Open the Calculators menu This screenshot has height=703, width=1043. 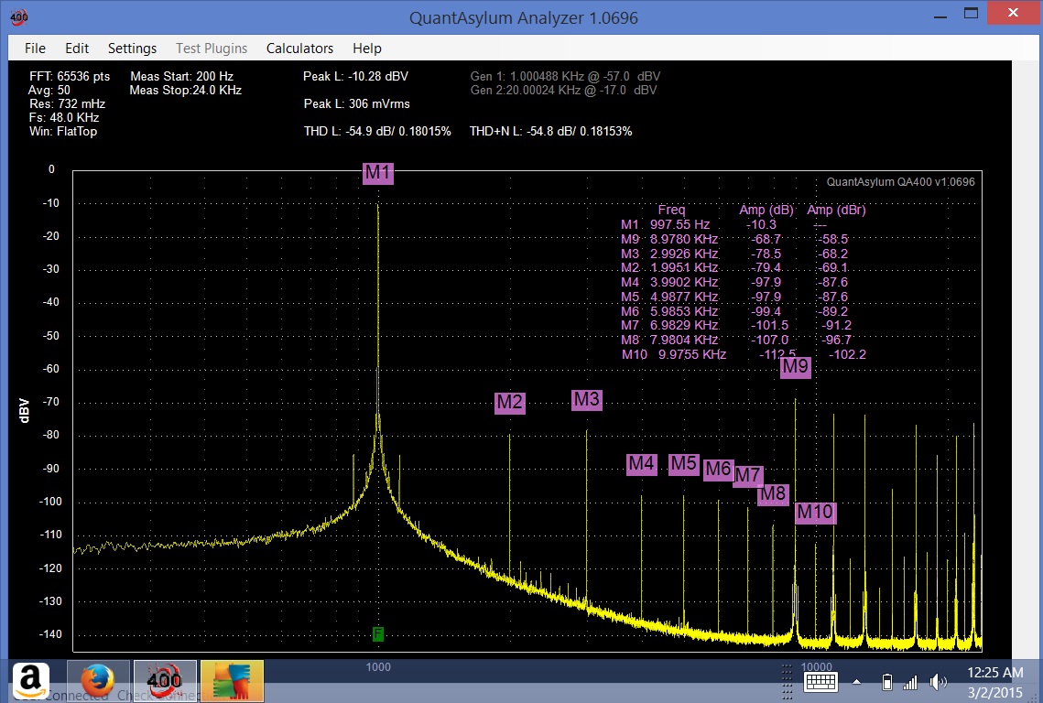point(299,48)
